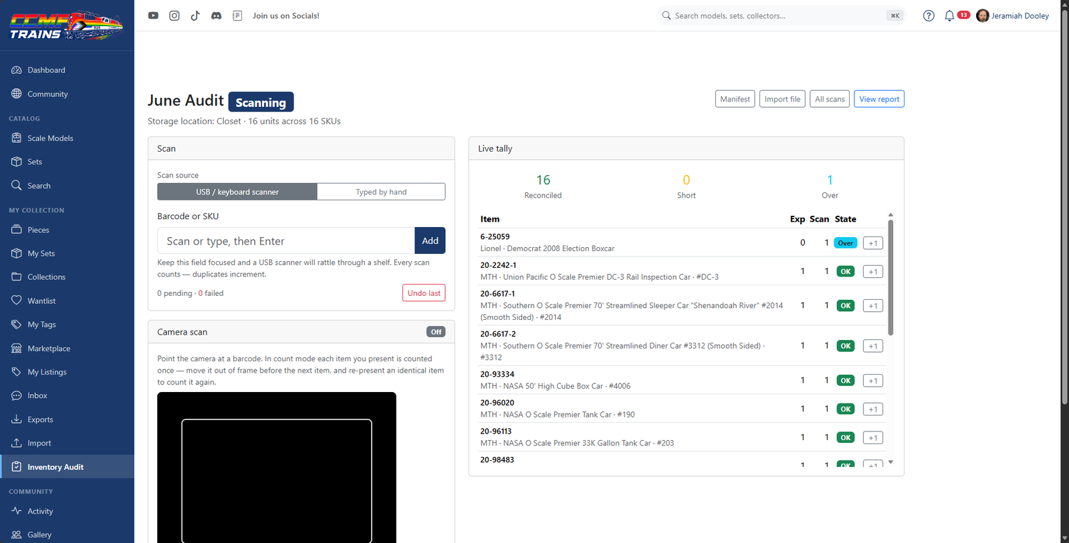Open the newsletter page icon beside Discord
The image size is (1069, 543).
coord(237,15)
